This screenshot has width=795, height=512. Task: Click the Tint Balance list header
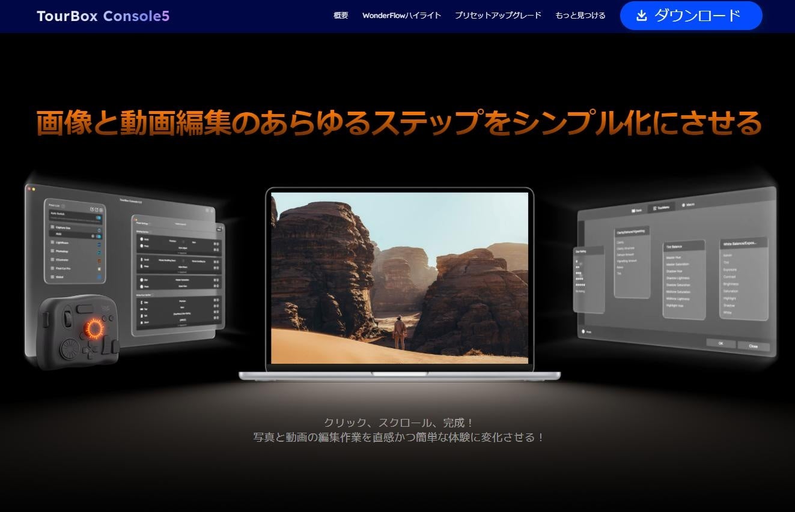click(684, 246)
